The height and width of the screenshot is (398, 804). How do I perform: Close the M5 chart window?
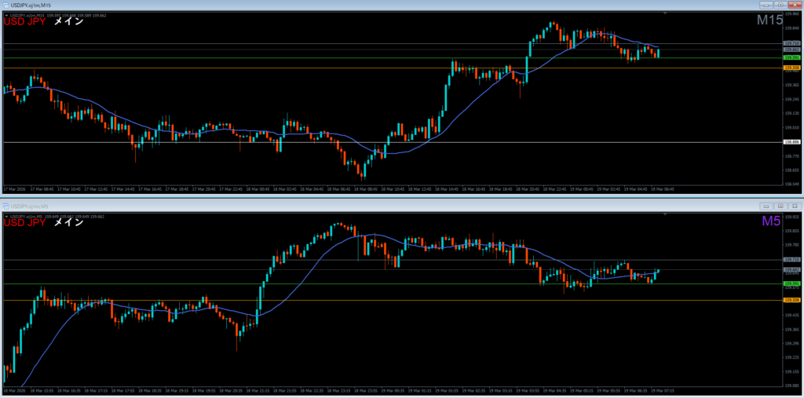795,205
